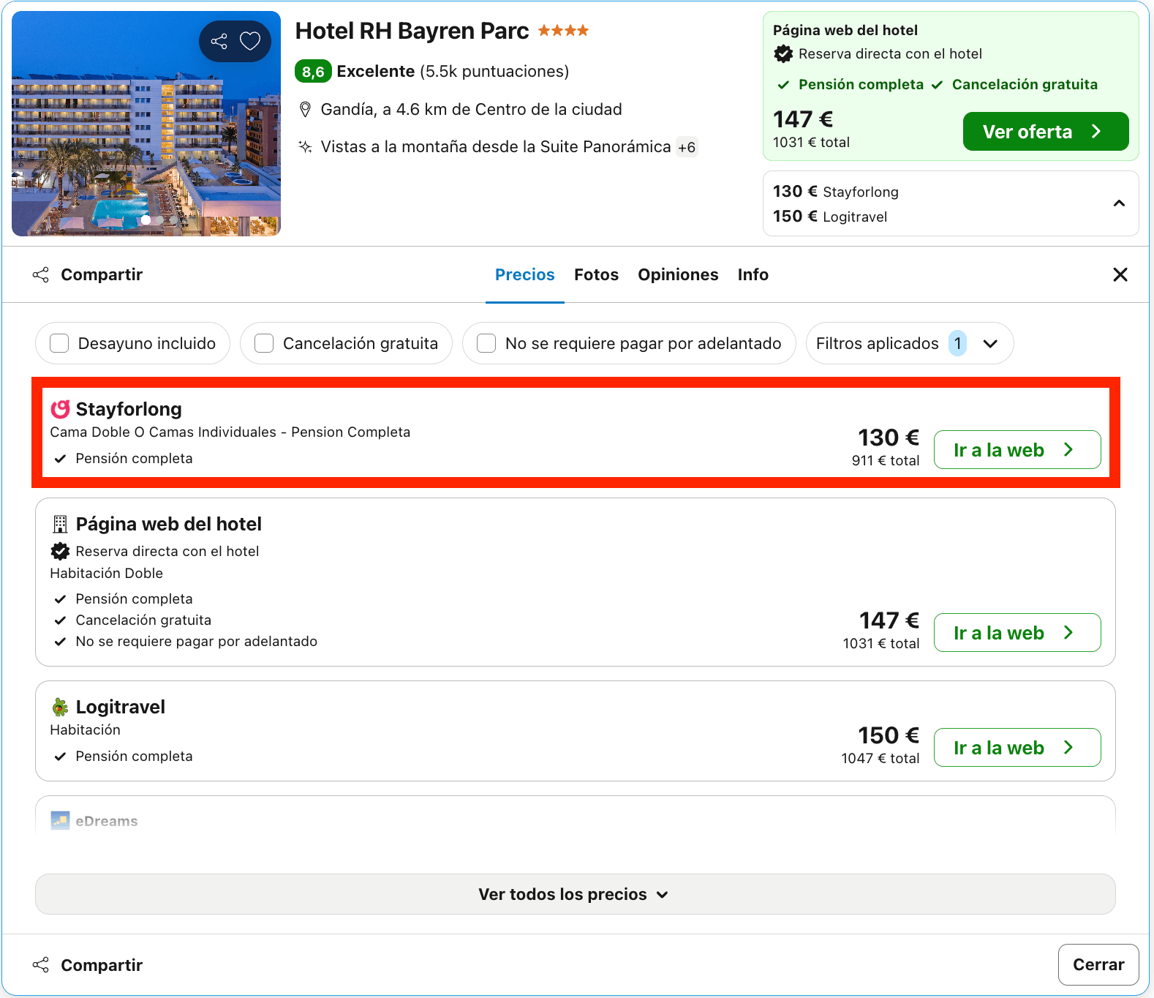The image size is (1154, 998).
Task: Go to Logitravel web for 150 €
Action: click(1017, 748)
